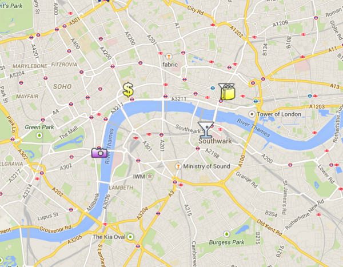This screenshot has width=343, height=267.
Task: Open the Tower of London landmark icon
Action: (x=252, y=114)
